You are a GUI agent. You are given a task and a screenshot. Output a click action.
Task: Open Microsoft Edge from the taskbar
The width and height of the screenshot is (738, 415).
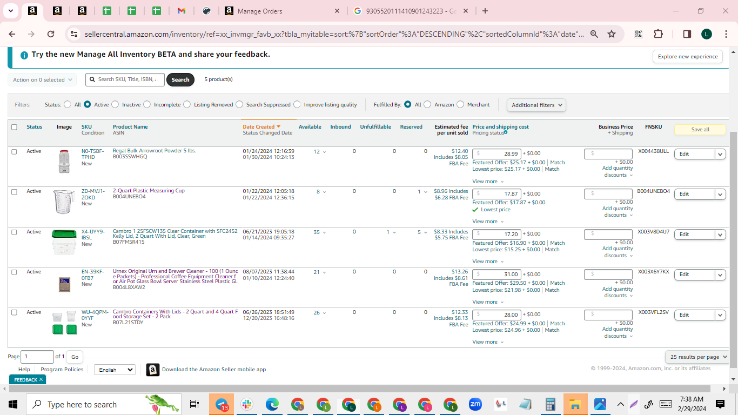click(x=272, y=404)
